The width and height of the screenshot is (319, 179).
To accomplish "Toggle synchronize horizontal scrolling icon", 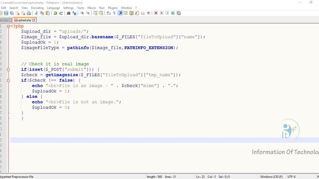I will point(101,13).
